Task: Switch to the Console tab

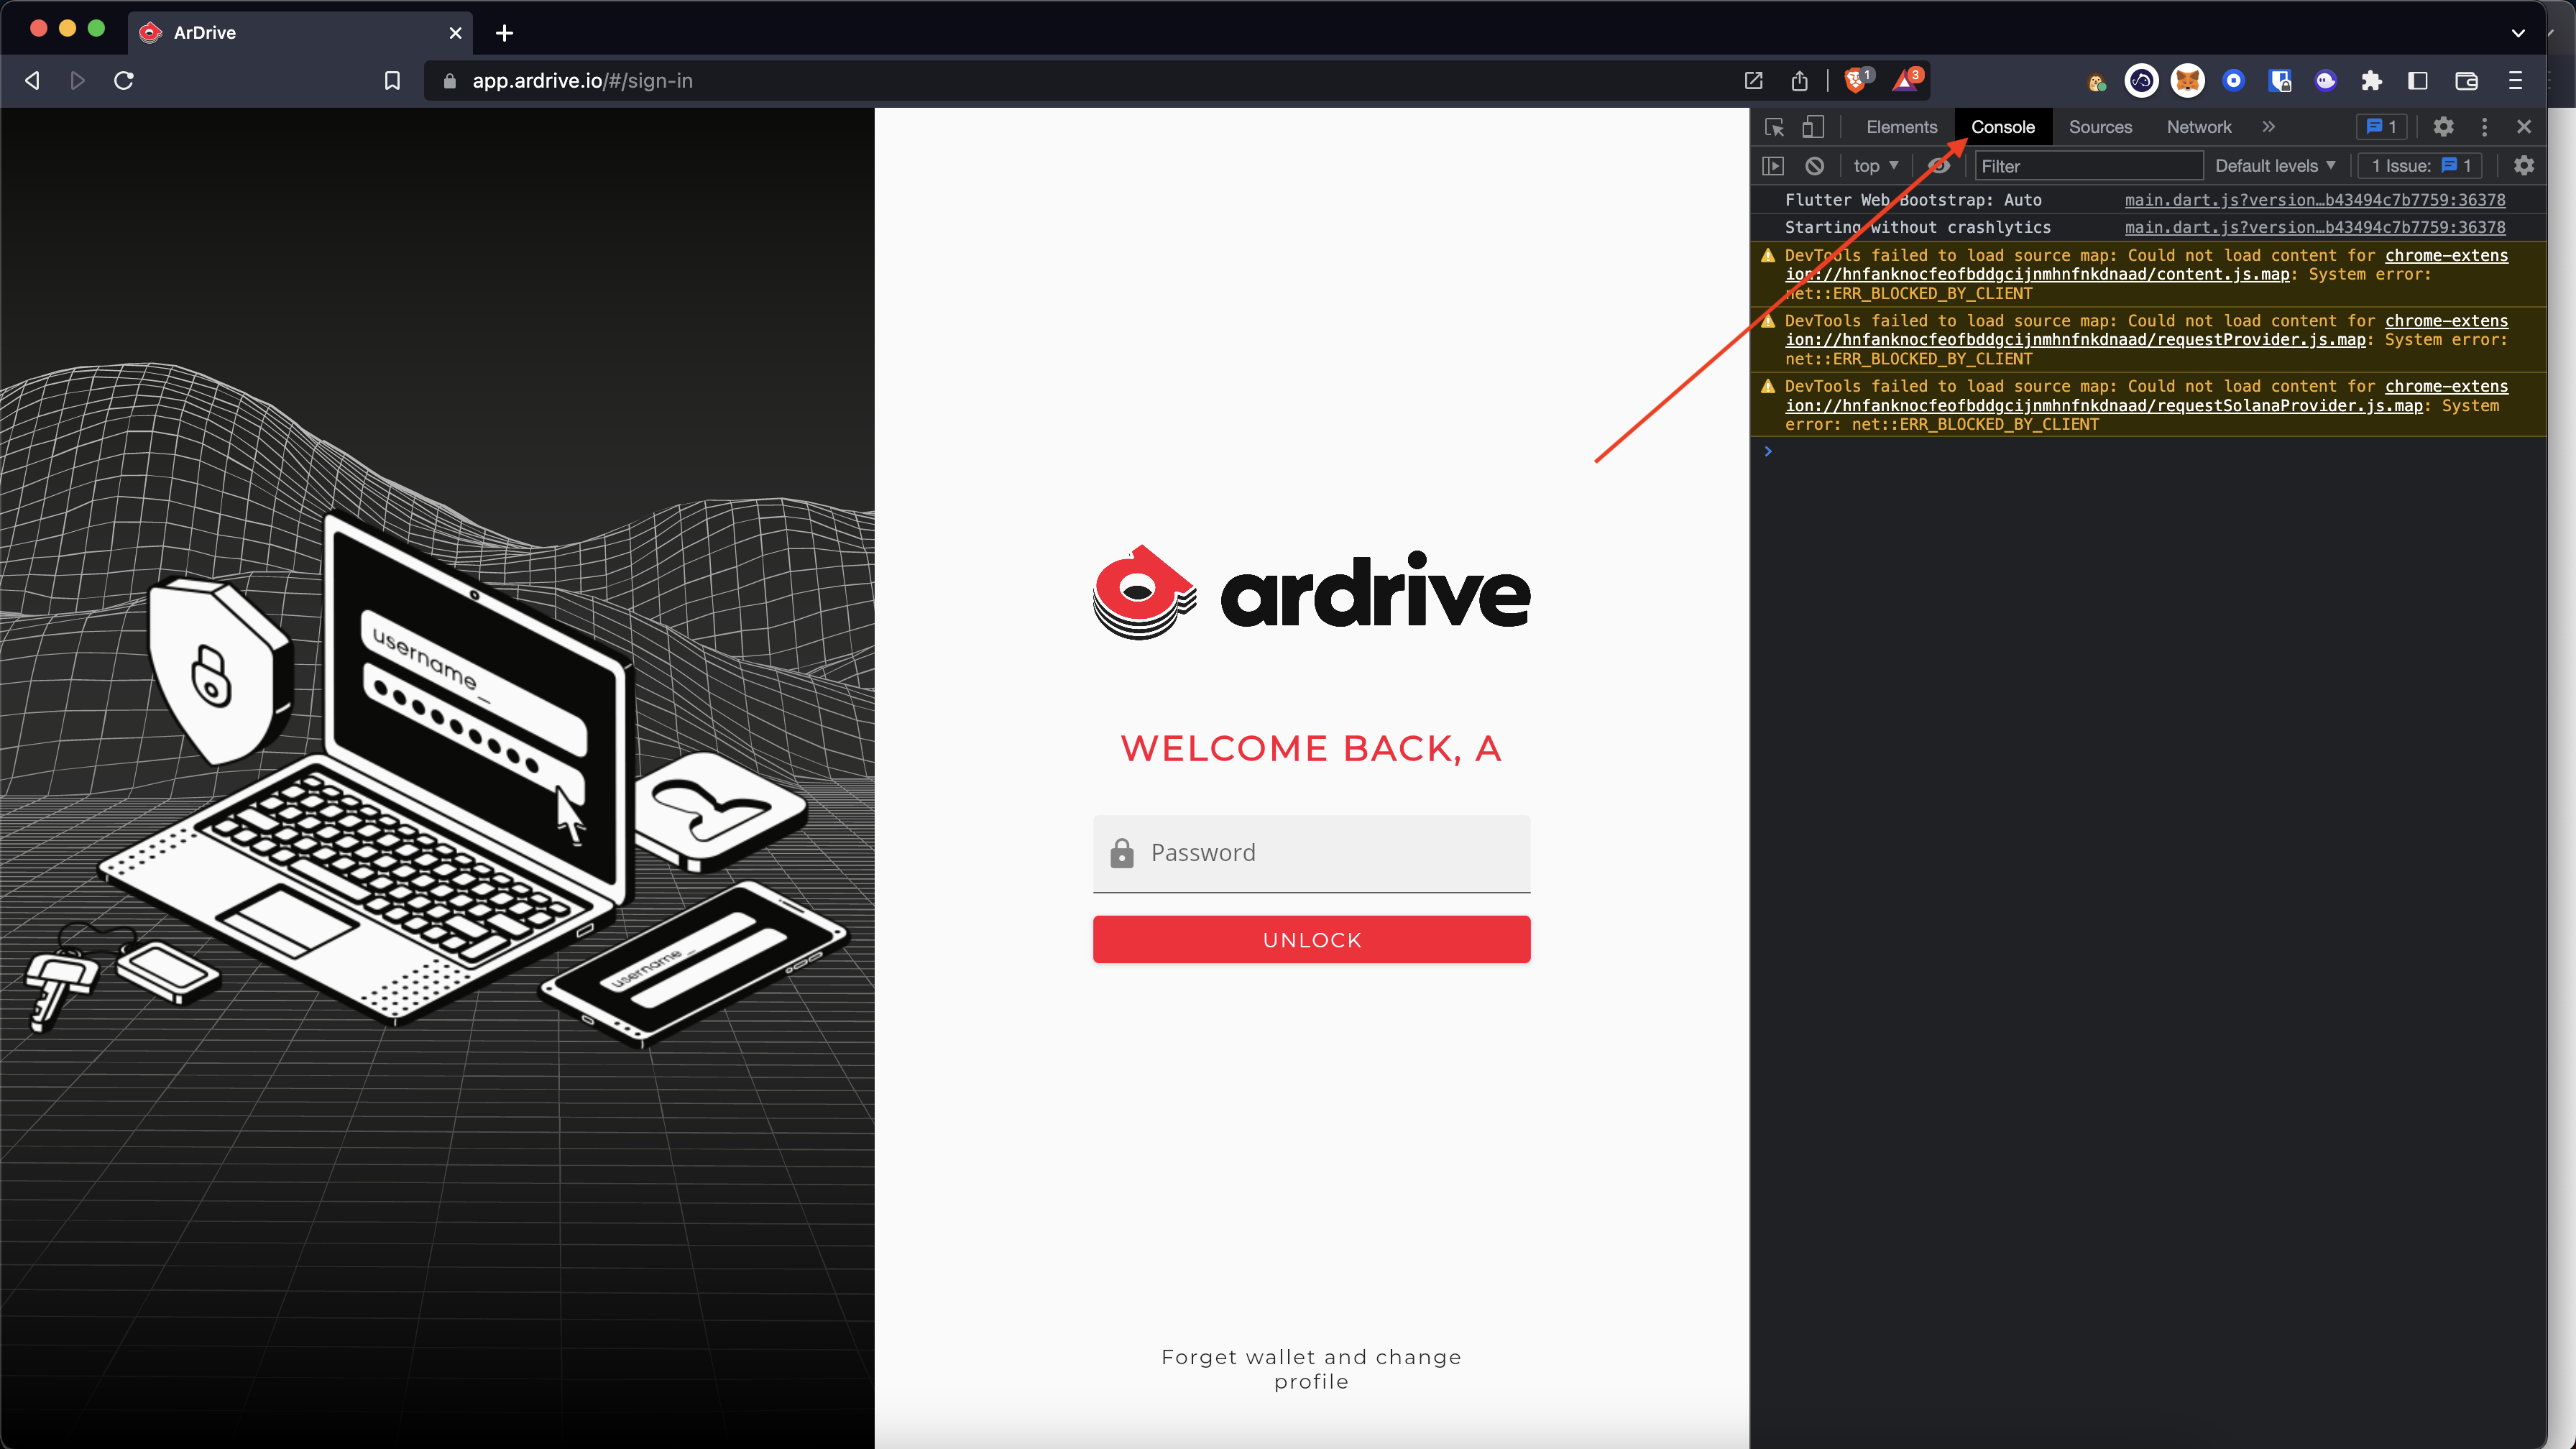Action: point(2003,127)
